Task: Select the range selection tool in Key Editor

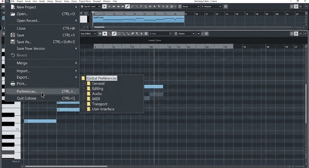Action: coord(119,34)
